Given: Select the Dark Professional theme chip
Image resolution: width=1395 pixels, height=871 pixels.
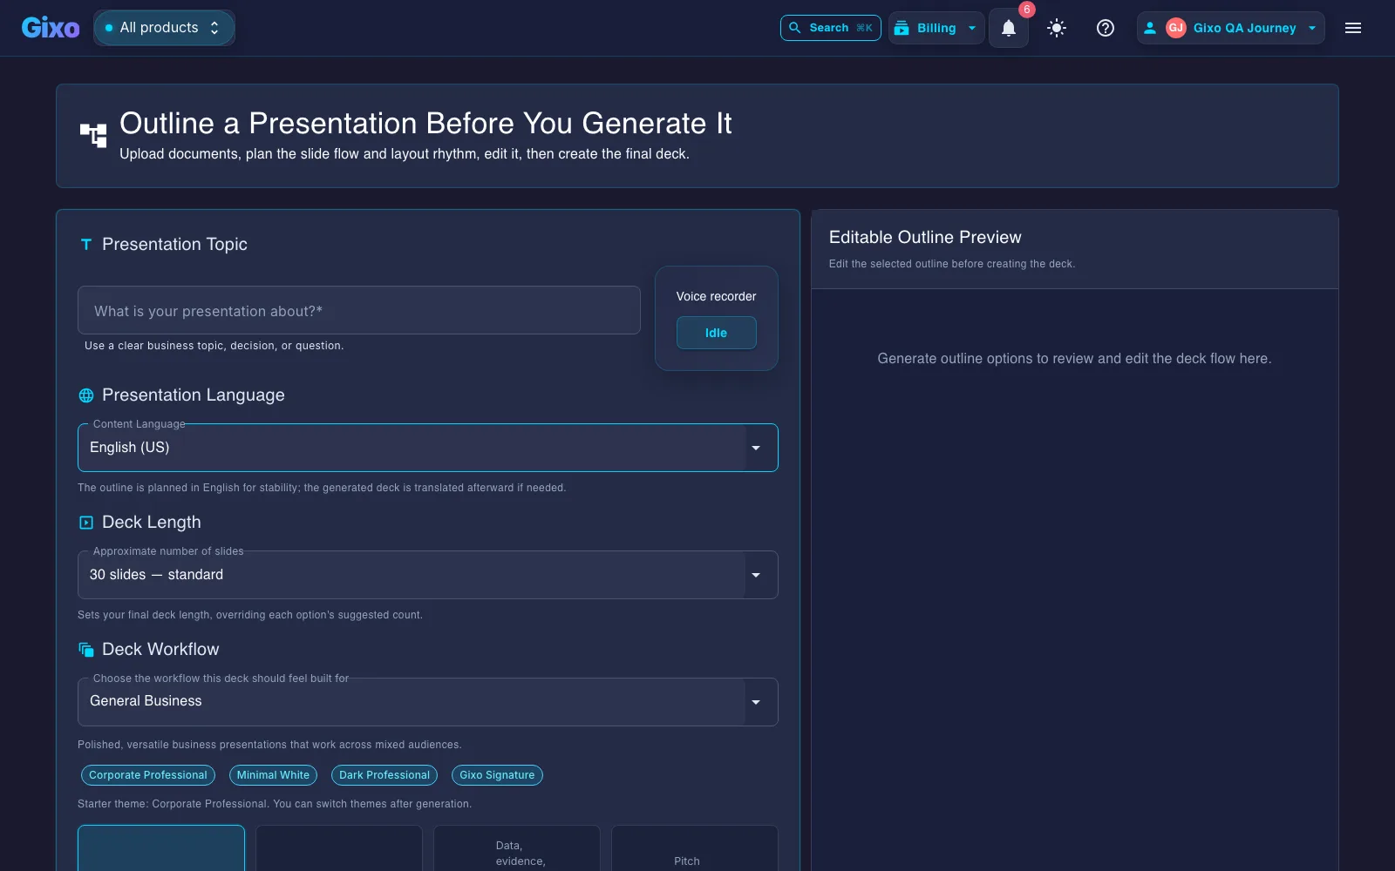Looking at the screenshot, I should [384, 775].
